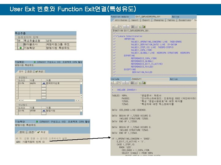Select the 조건 tab in the bottom panel

click(x=31, y=132)
